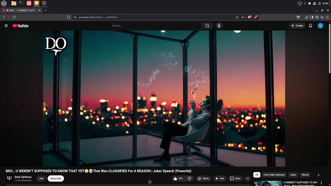Open the Dark Optimus channel avatar
Viewport: 331px width, 186px height.
9,178
